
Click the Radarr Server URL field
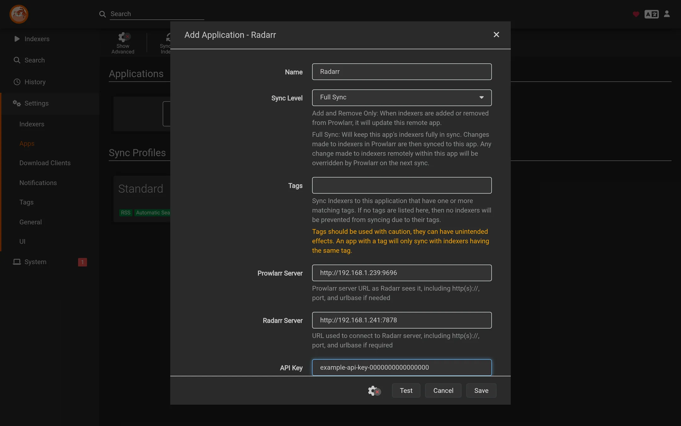[402, 320]
